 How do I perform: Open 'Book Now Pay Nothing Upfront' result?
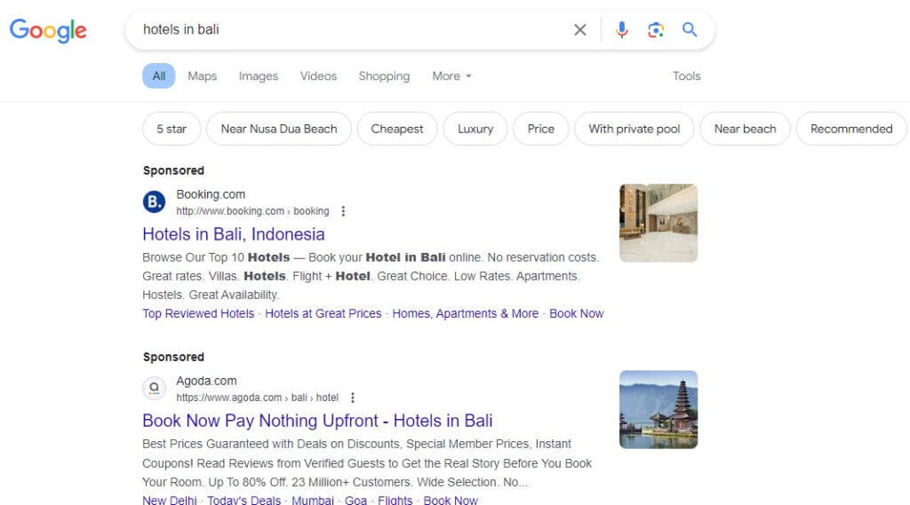click(317, 421)
